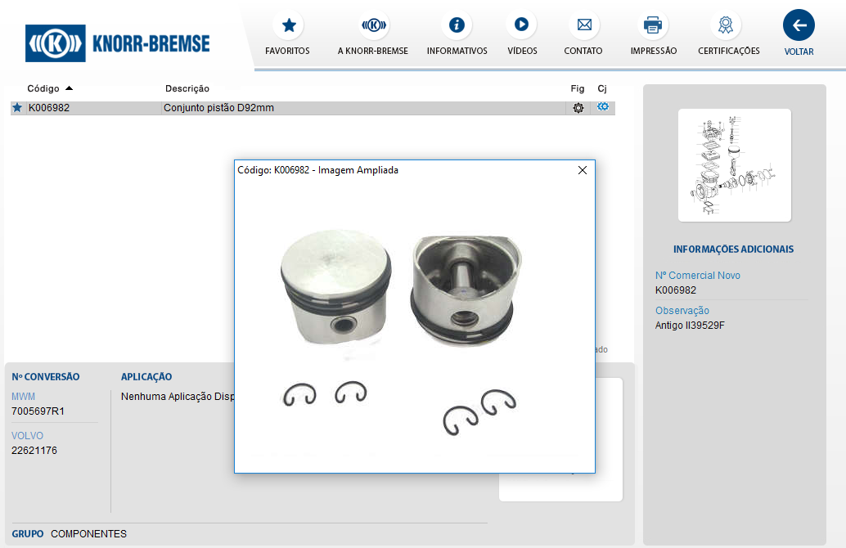Viewport: 846px width, 548px height.
Task: Click the Contato envelope icon
Action: point(583,25)
